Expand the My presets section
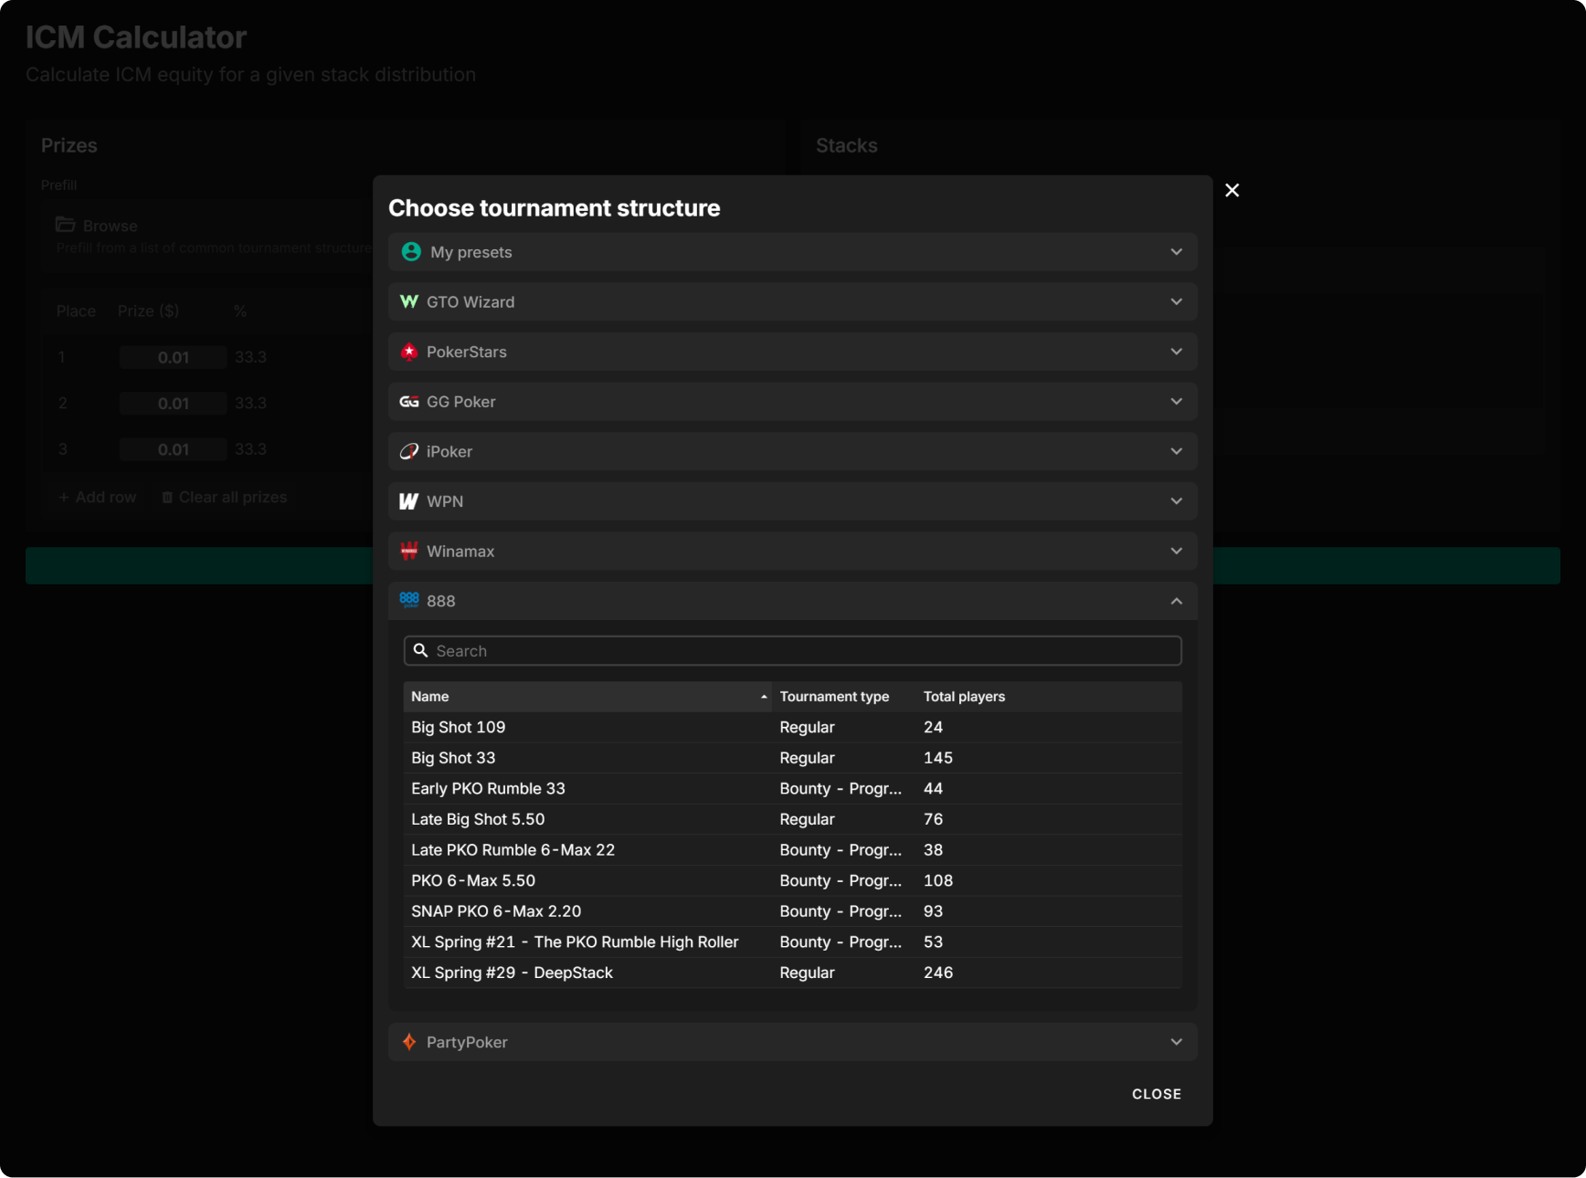The image size is (1586, 1178). [x=793, y=252]
